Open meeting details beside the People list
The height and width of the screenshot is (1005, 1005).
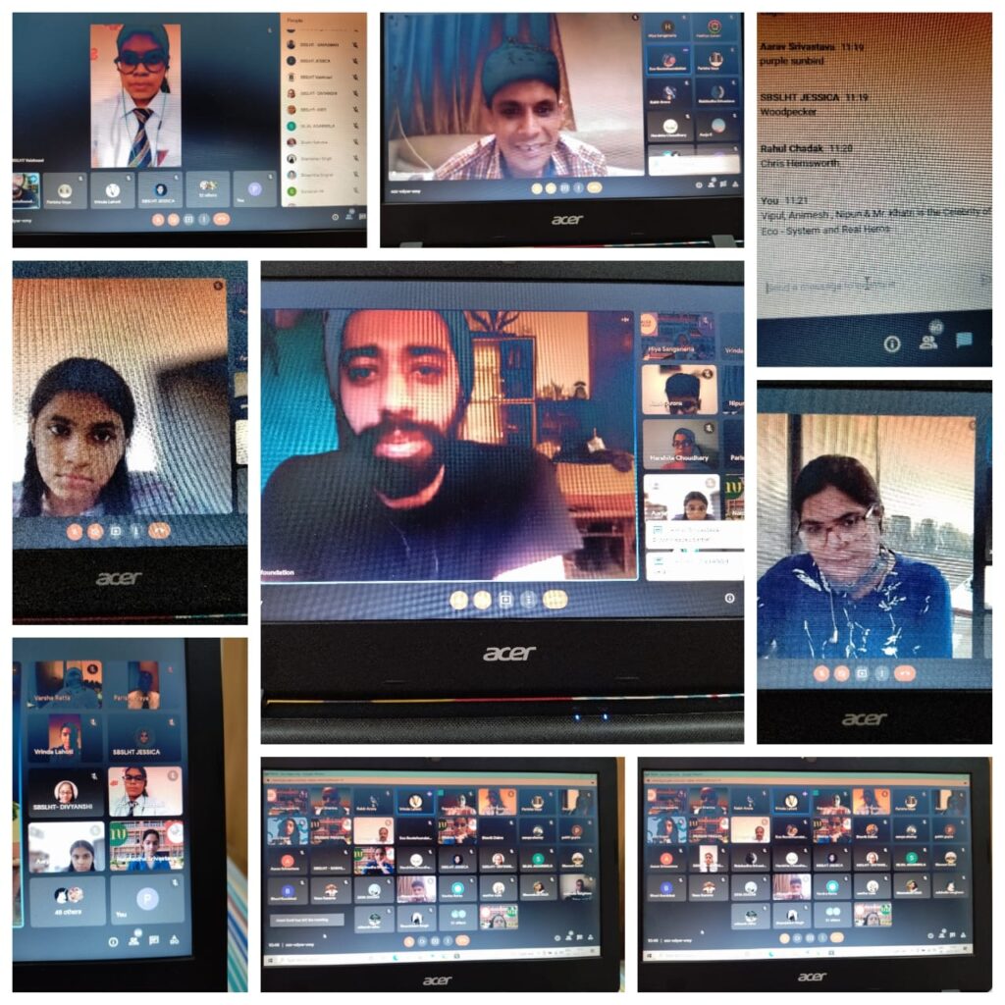pyautogui.click(x=336, y=217)
